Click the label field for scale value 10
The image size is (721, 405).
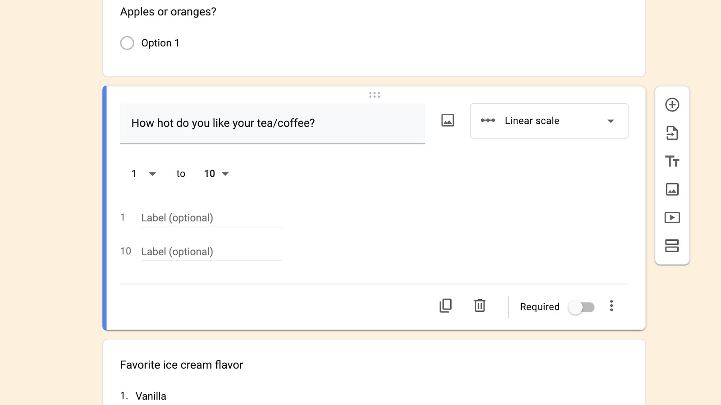211,252
